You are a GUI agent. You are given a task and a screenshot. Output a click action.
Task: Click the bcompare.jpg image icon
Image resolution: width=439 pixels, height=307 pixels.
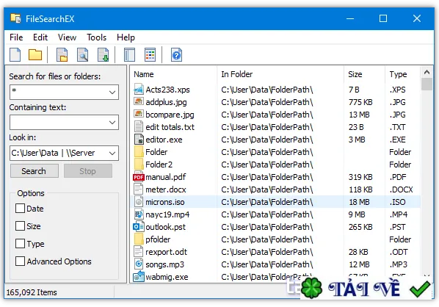tap(139, 114)
